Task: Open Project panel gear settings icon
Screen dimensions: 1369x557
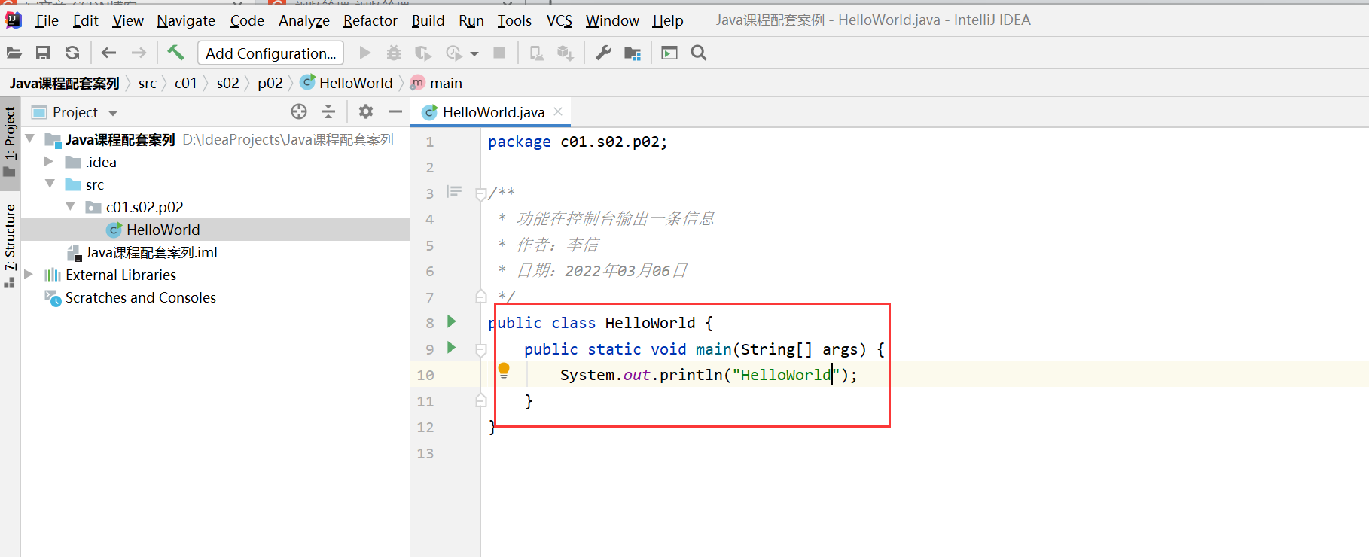Action: [366, 111]
